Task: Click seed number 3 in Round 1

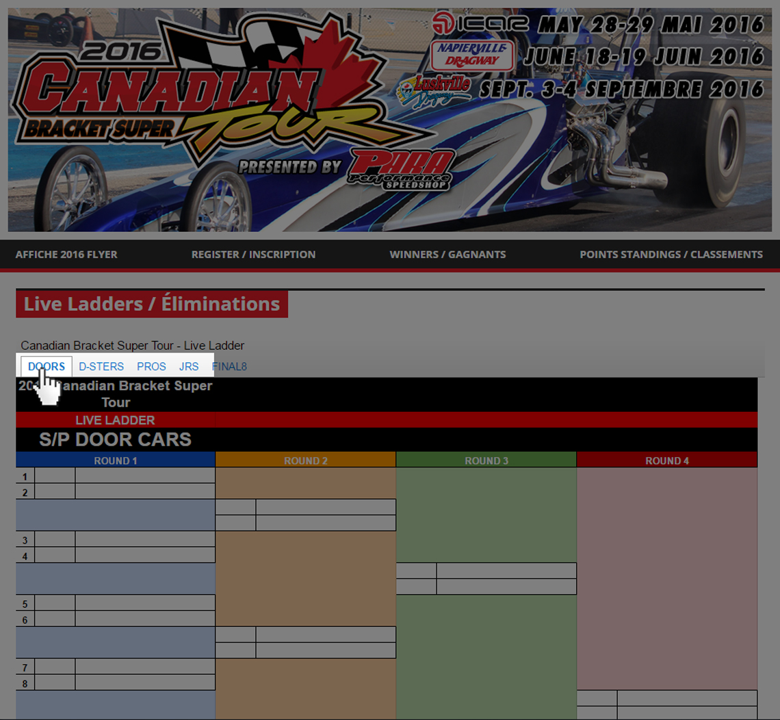Action: pos(25,540)
